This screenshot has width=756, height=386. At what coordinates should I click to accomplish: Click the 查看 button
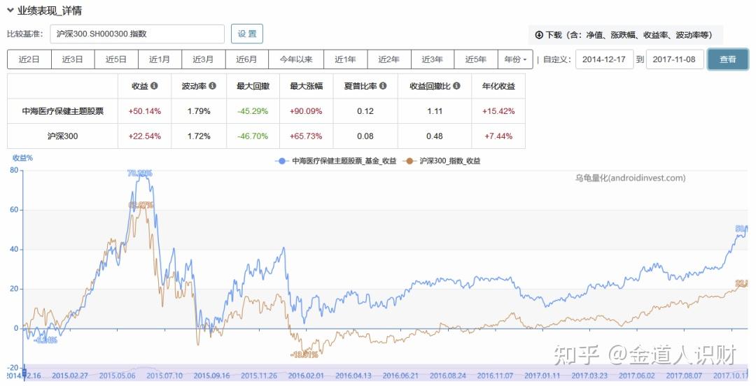click(x=728, y=59)
